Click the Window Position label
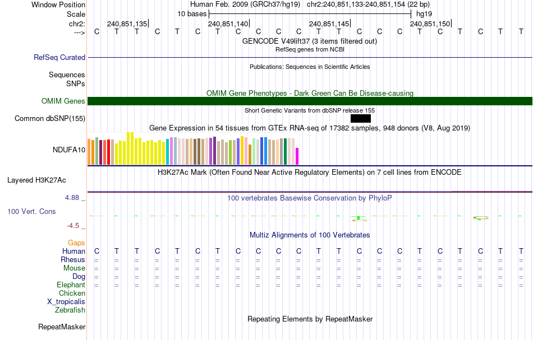Screen dimensions: 533x340 58,4
